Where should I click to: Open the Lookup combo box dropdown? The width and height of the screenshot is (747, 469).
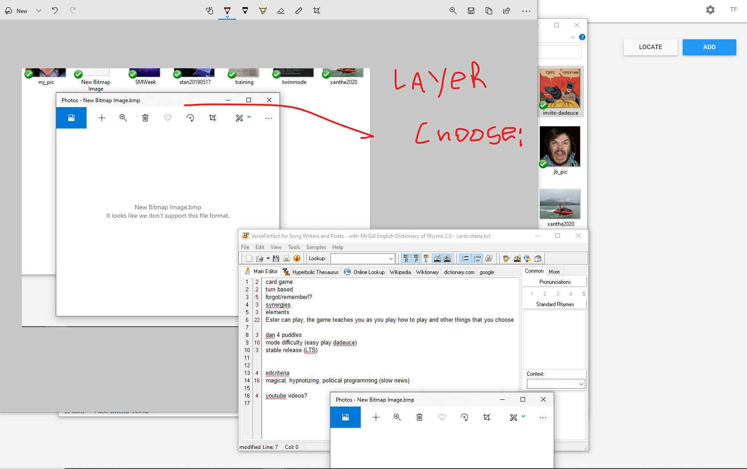tap(391, 258)
